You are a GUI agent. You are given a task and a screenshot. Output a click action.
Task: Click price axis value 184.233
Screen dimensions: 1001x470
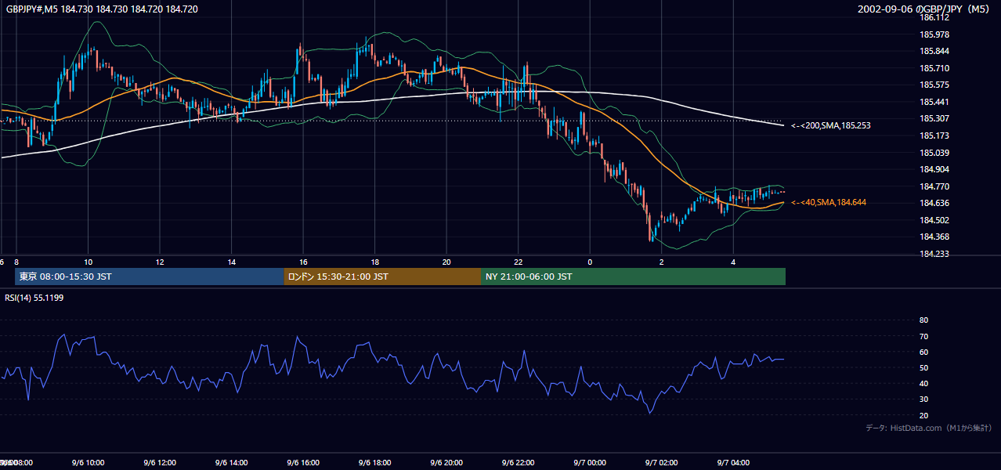pos(934,254)
